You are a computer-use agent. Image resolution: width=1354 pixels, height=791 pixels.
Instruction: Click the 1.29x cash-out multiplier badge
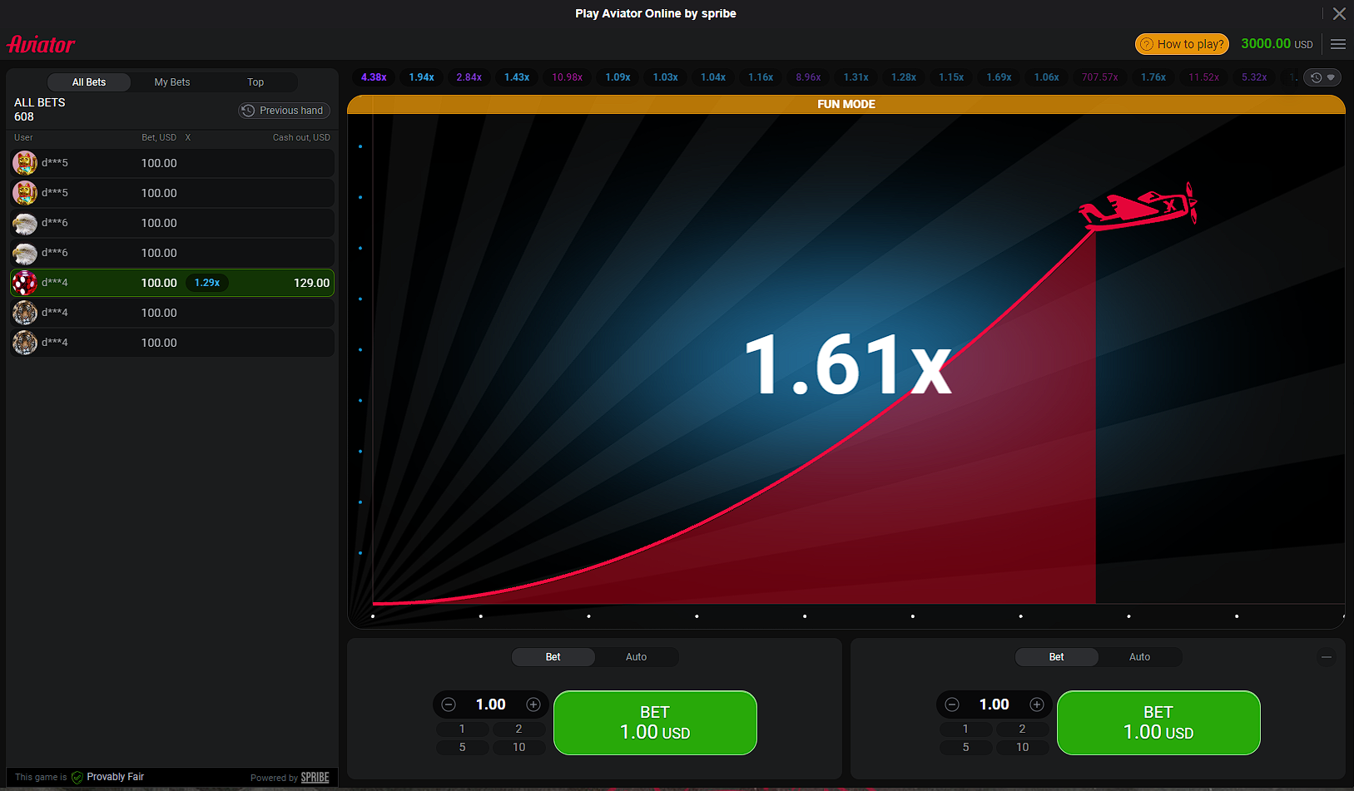tap(207, 283)
